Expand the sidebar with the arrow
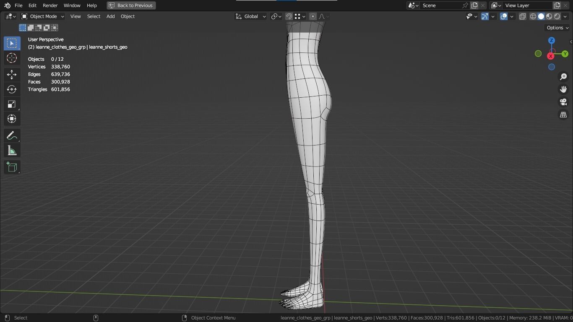 pos(570,42)
